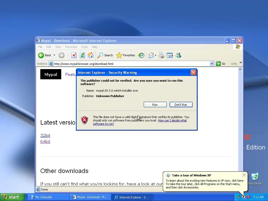Click the Run button
This screenshot has width=268, height=201.
(x=155, y=105)
